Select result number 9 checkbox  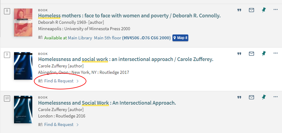click(7, 55)
